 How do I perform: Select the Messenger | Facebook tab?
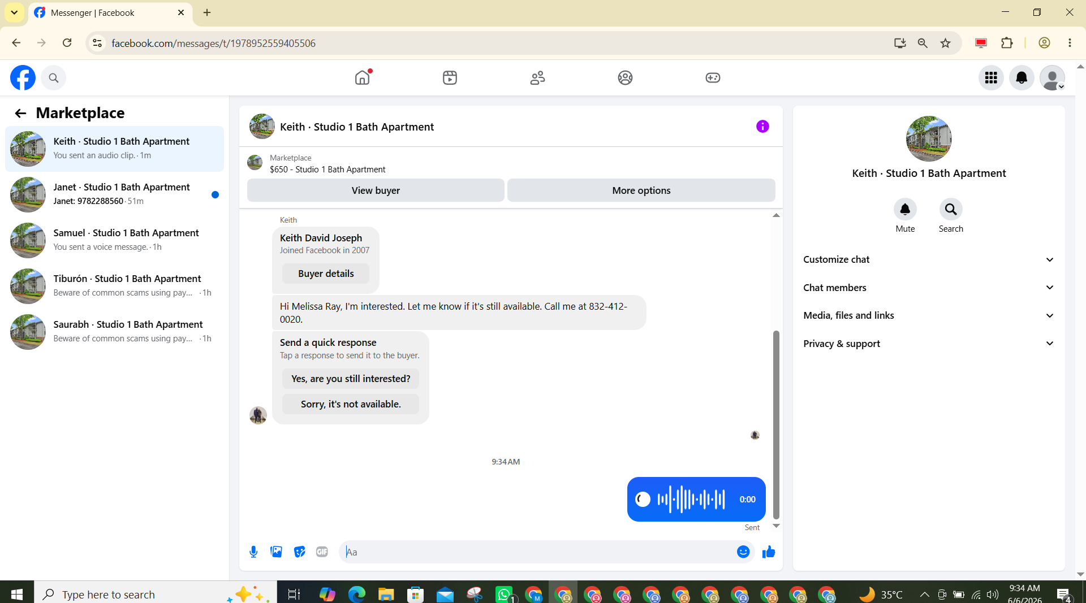point(110,12)
